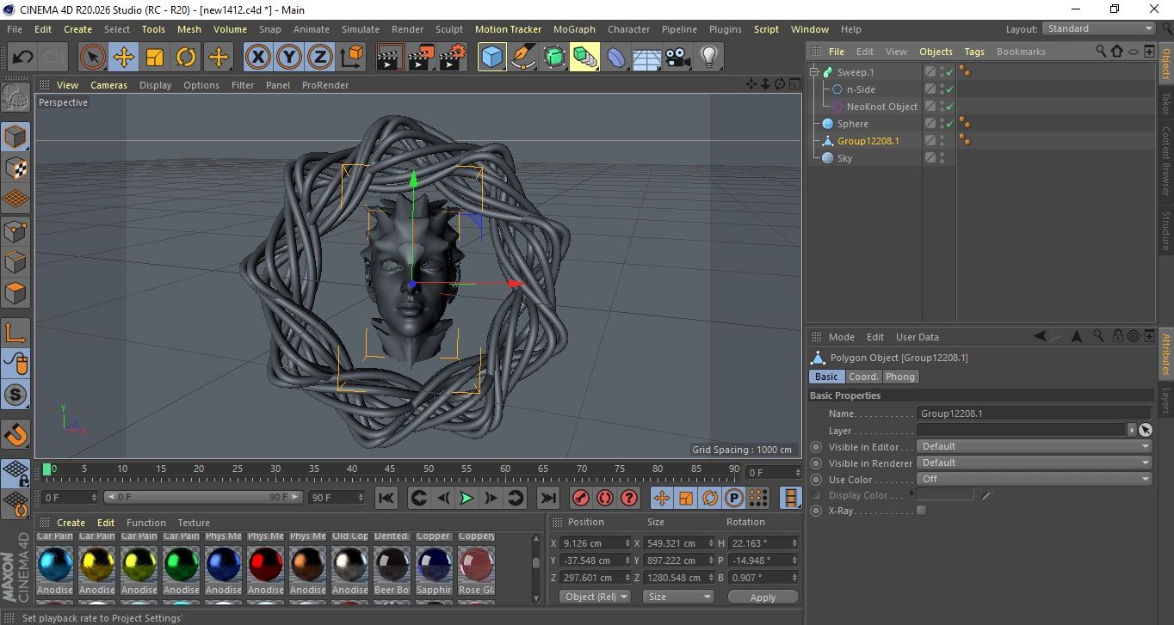The height and width of the screenshot is (625, 1174).
Task: Select the Sapphire blue material swatch
Action: click(434, 565)
